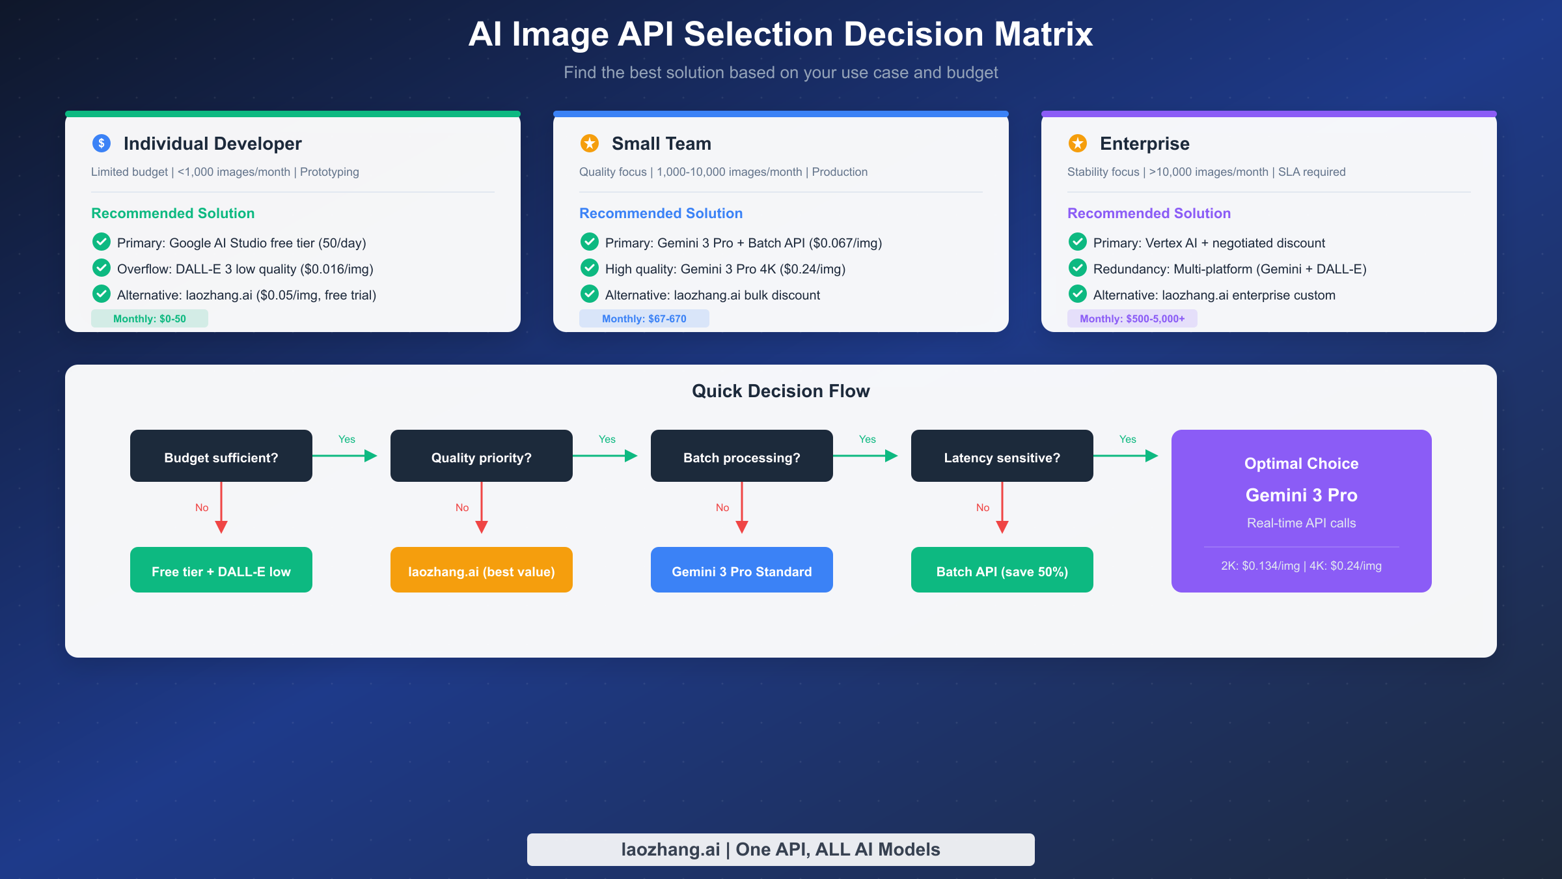
Task: Select the 'laozhang.ai (best value)' button
Action: (481, 570)
